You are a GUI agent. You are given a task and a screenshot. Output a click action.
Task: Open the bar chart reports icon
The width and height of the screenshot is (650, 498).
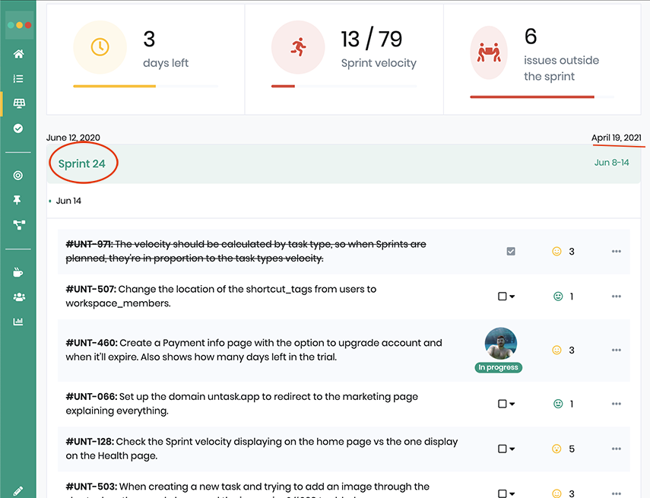18,322
